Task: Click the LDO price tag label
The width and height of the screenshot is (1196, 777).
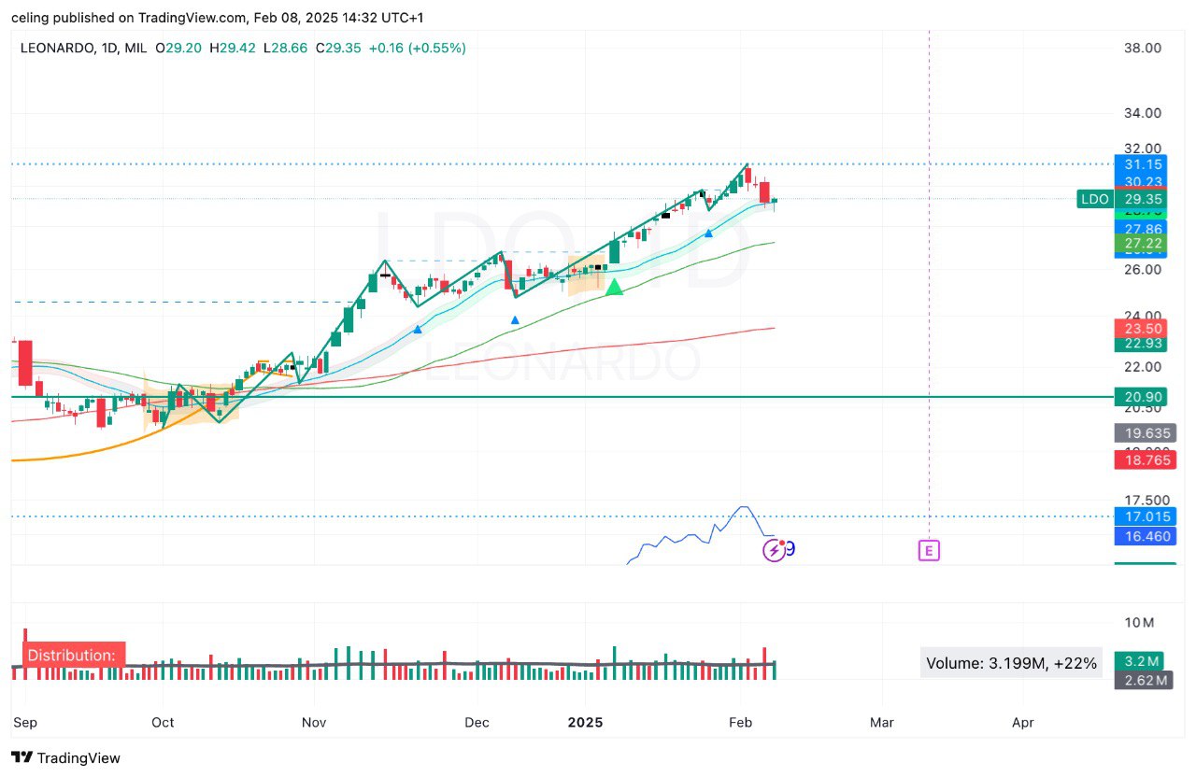Action: [1094, 199]
